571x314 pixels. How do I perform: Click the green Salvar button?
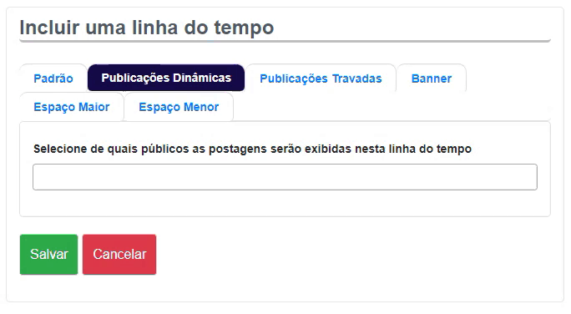48,254
